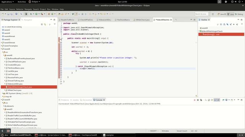This screenshot has height=137, width=245.
Task: Switch to the Problems tab
Action: pos(64,100)
